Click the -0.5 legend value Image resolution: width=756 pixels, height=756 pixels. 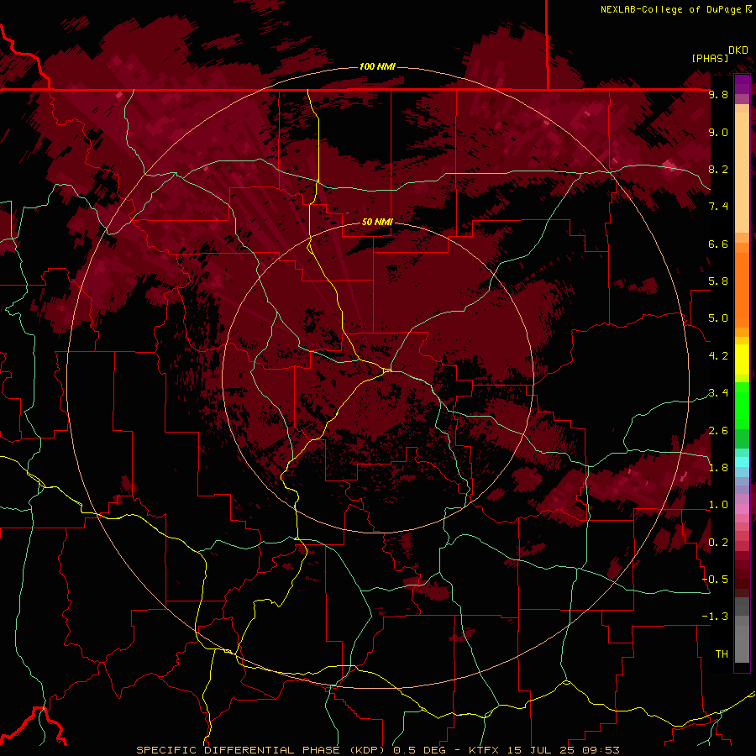coord(715,580)
